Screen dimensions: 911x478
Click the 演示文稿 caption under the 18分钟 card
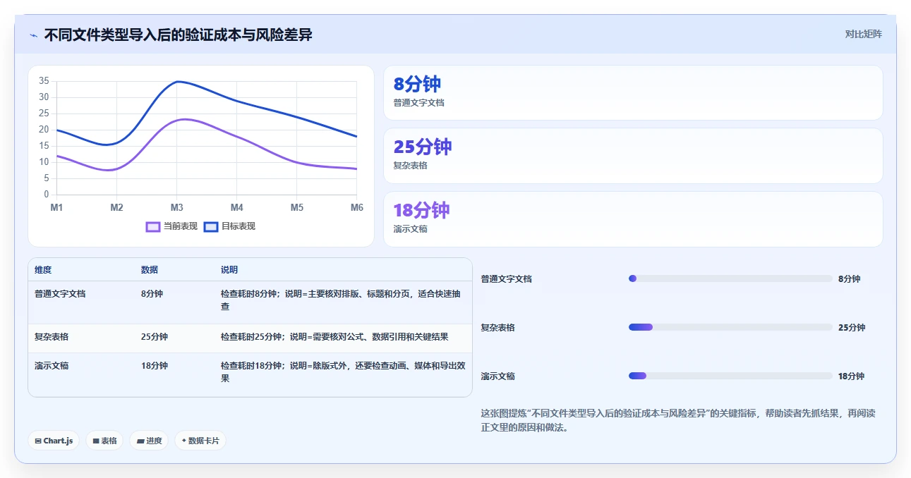click(x=411, y=229)
